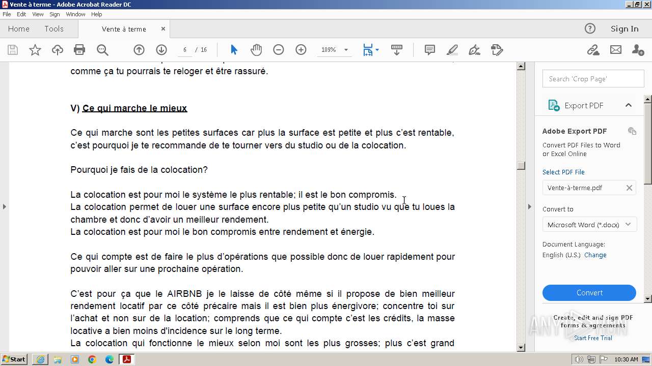
Task: Click the cloud upload icon
Action: 58,50
